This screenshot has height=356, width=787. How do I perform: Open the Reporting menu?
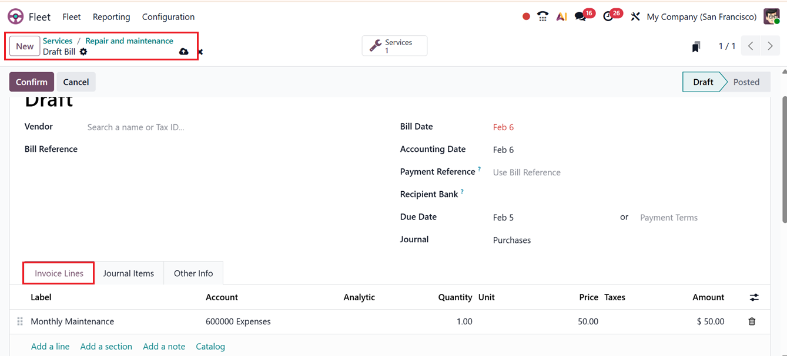[x=111, y=17]
